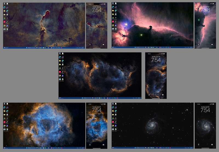Open the red app icon on Pinwheel galaxy desktop
Viewport: 219px width, 152px height.
coord(113,122)
